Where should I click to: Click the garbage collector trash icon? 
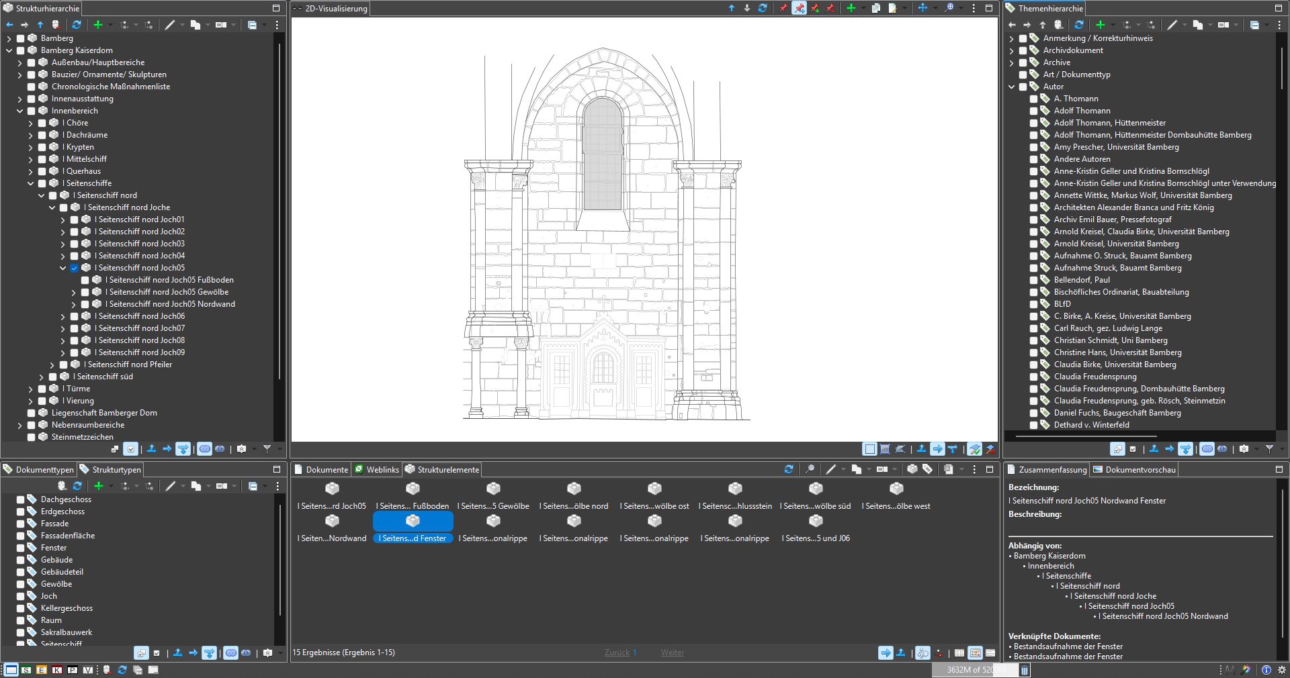point(1025,670)
